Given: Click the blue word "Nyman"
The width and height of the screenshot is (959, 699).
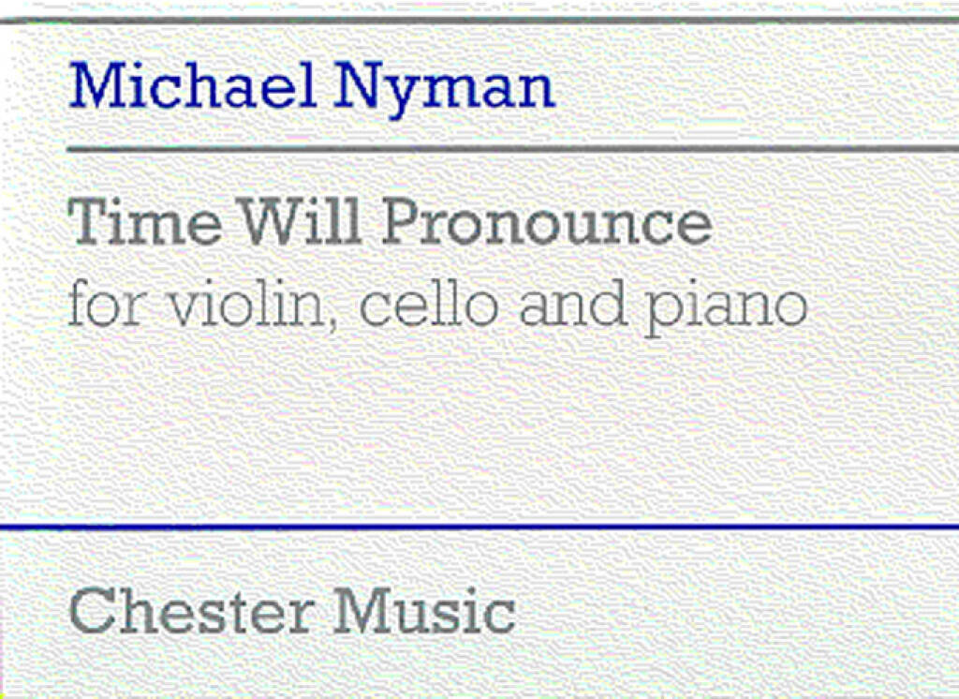Looking at the screenshot, I should (444, 88).
